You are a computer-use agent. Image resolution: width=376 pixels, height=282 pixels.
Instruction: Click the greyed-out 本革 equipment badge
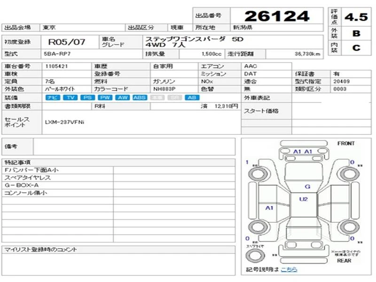[157, 98]
